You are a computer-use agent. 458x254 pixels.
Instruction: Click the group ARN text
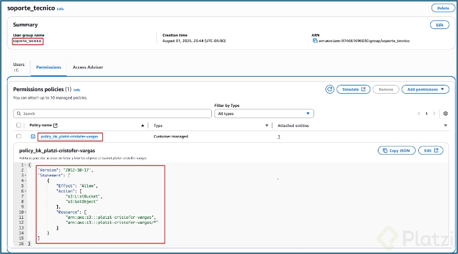(364, 41)
